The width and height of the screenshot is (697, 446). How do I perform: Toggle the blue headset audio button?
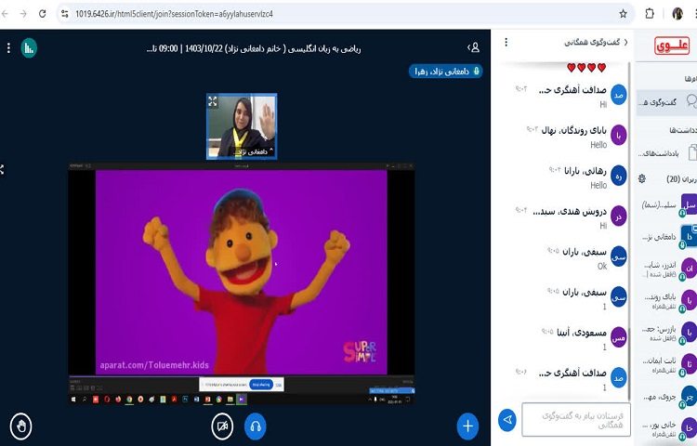256,426
